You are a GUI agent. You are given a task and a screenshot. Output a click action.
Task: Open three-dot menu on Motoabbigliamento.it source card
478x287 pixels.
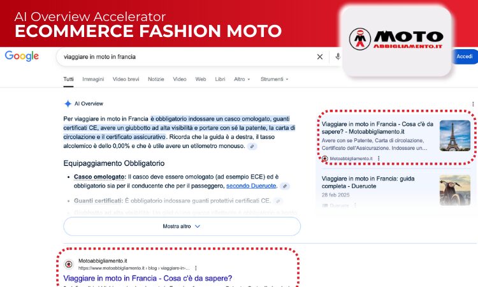click(x=379, y=159)
